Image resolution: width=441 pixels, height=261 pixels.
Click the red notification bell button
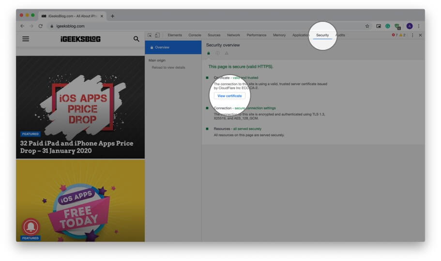point(30,227)
